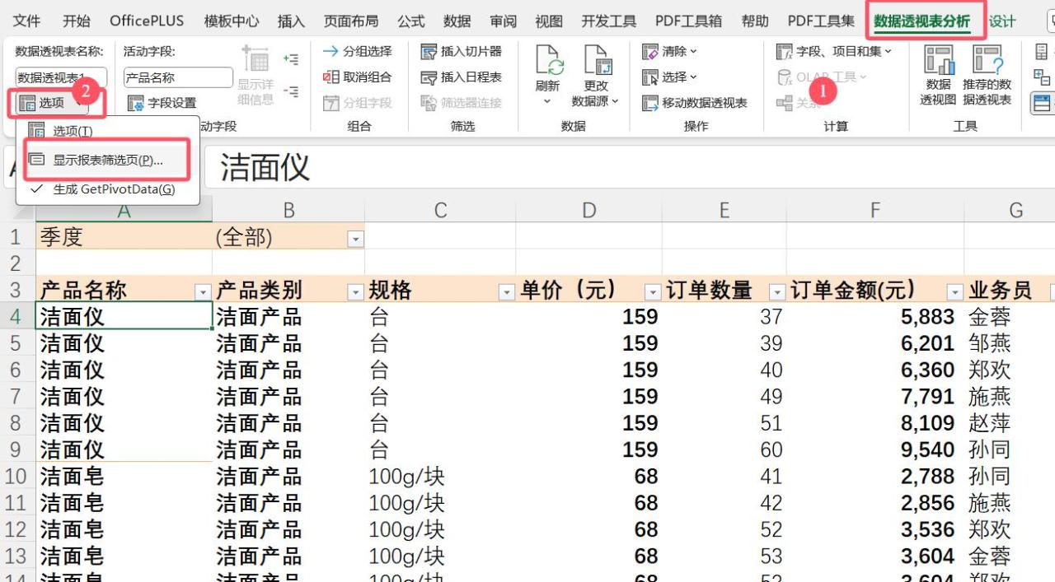Open the 选择 select dropdown
The width and height of the screenshot is (1055, 582).
point(670,77)
